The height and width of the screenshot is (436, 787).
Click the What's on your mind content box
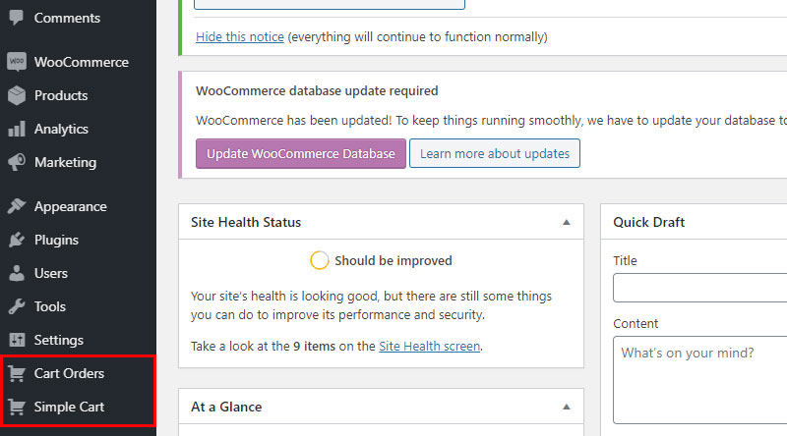(700, 380)
